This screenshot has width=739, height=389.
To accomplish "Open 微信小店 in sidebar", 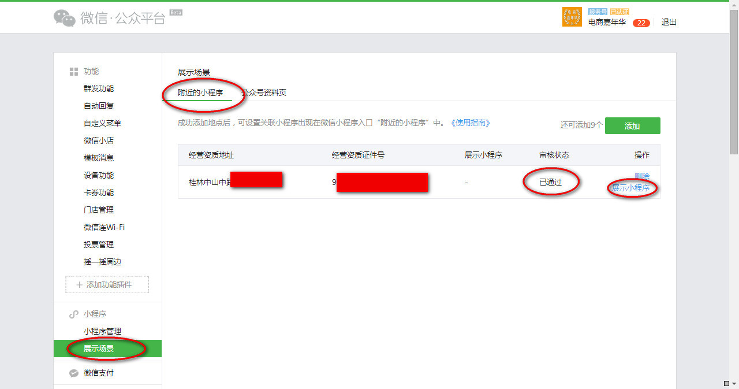I will point(99,140).
